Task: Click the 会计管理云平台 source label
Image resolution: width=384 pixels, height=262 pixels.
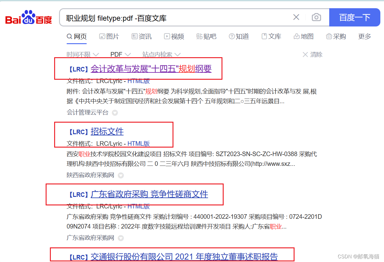Action: [87, 112]
